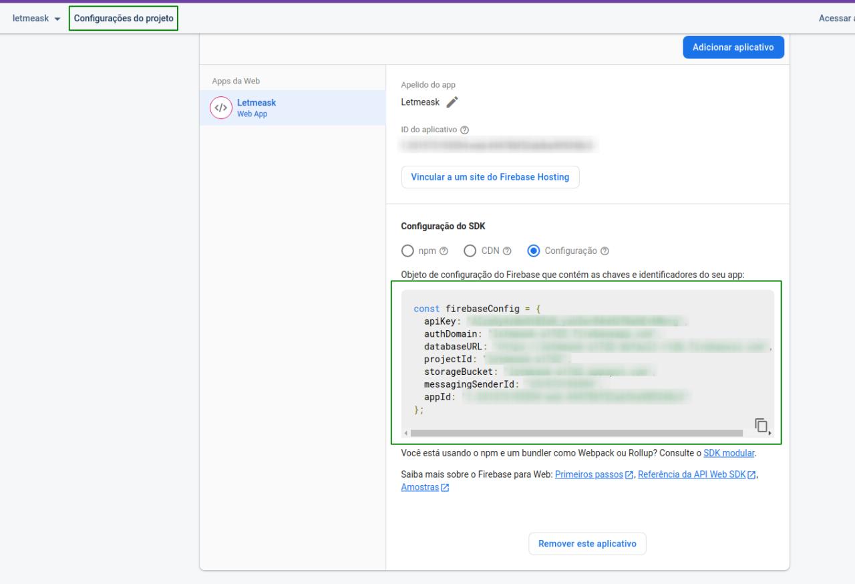Click Adicionar aplicativo button
This screenshot has width=855, height=584.
coord(733,47)
